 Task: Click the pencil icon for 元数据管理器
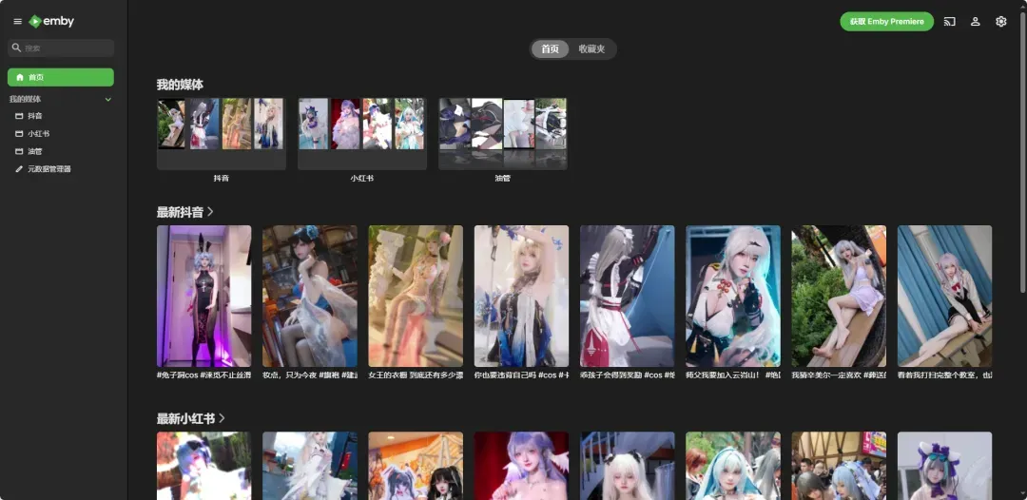pyautogui.click(x=19, y=169)
